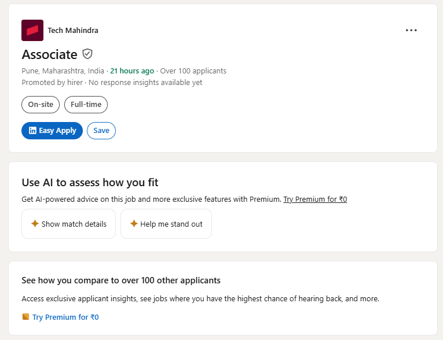Image resolution: width=443 pixels, height=340 pixels.
Task: Follow the underlined Try Premium link in AI section
Action: tap(315, 199)
